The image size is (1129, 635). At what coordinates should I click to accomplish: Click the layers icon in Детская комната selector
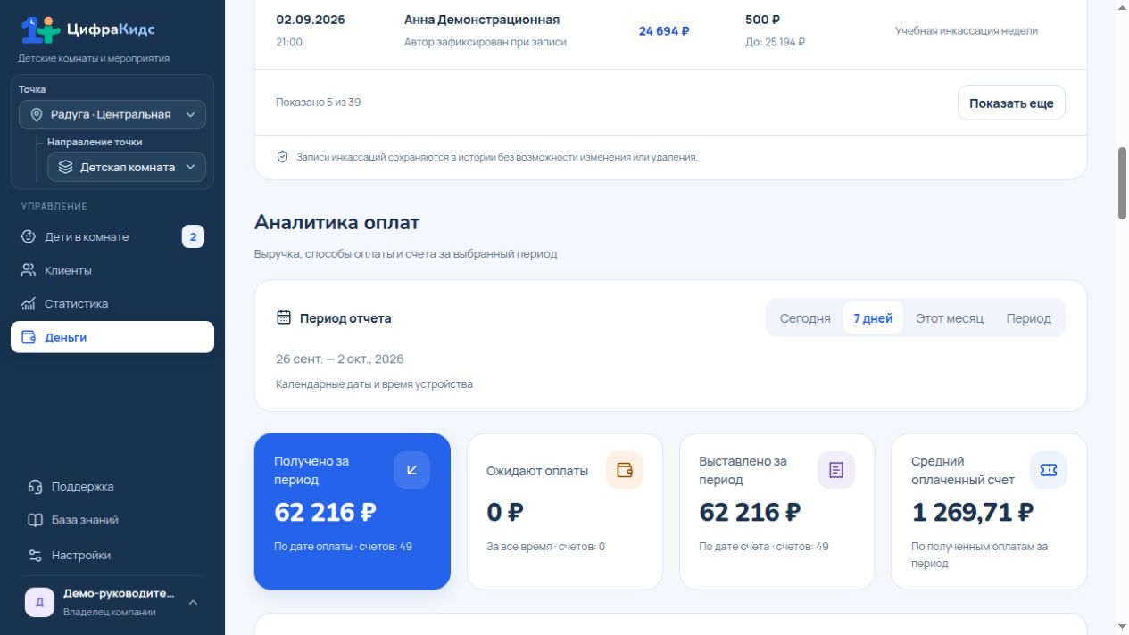coord(65,167)
